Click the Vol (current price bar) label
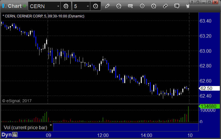221x139 pixels. coord(25,127)
